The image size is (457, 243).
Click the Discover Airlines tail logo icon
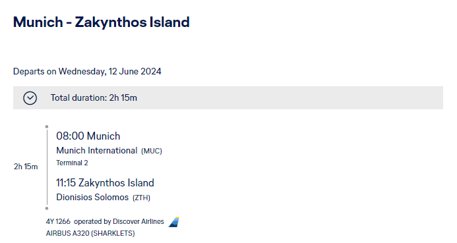[173, 222]
